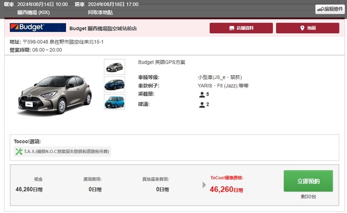Click the business hours 08:00～20:00 text
Screen dimensions: 347x213
47,50
